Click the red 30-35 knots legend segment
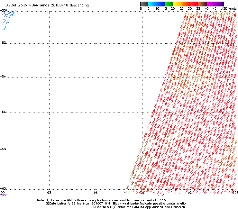The width and height of the screenshot is (238, 209). [194, 4]
